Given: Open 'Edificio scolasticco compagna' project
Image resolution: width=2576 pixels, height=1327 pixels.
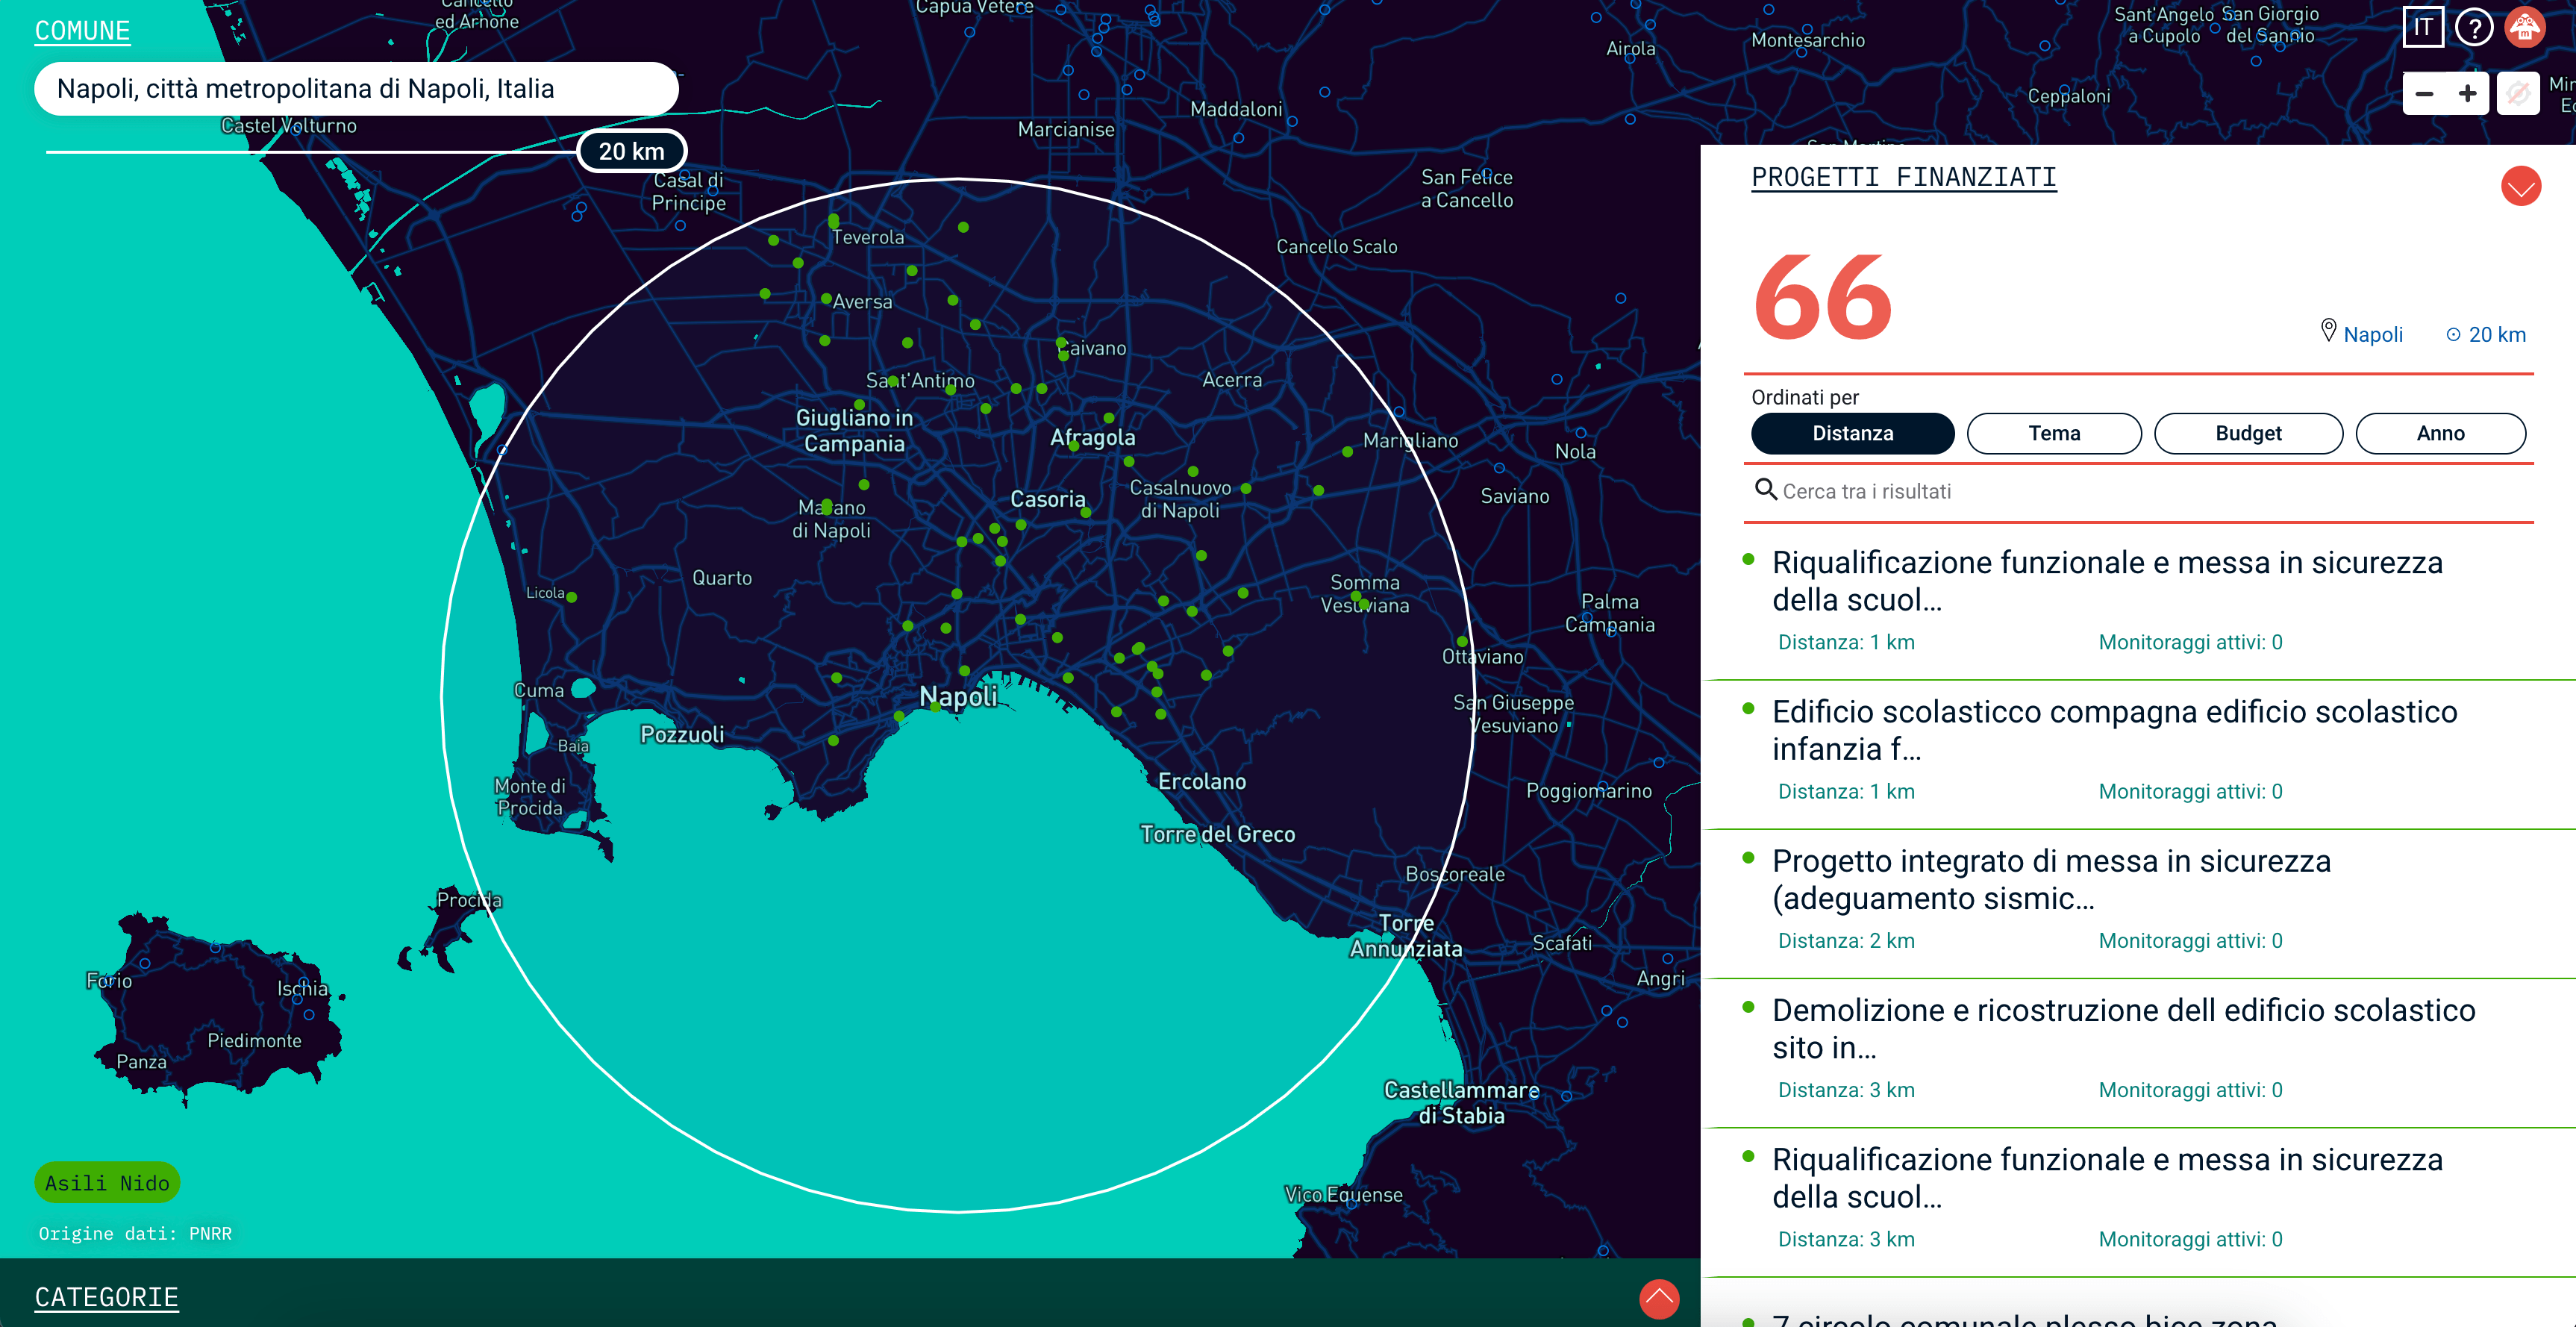Looking at the screenshot, I should coord(2114,730).
